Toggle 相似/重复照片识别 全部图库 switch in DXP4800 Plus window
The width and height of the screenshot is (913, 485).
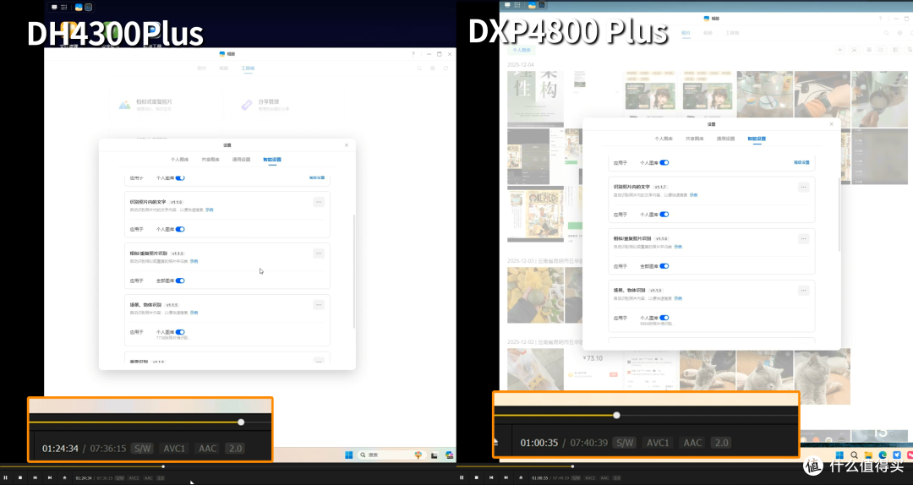point(664,266)
